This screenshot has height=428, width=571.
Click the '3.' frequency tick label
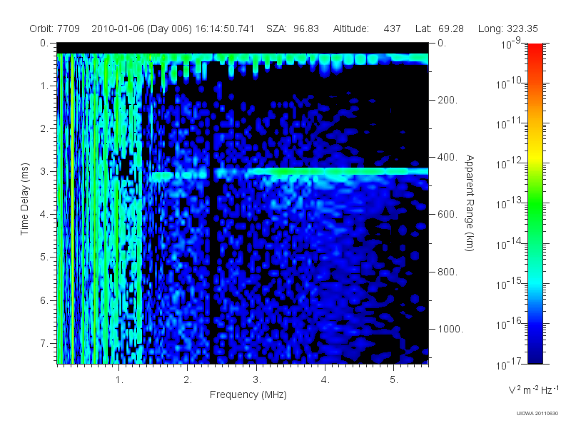pos(257,380)
